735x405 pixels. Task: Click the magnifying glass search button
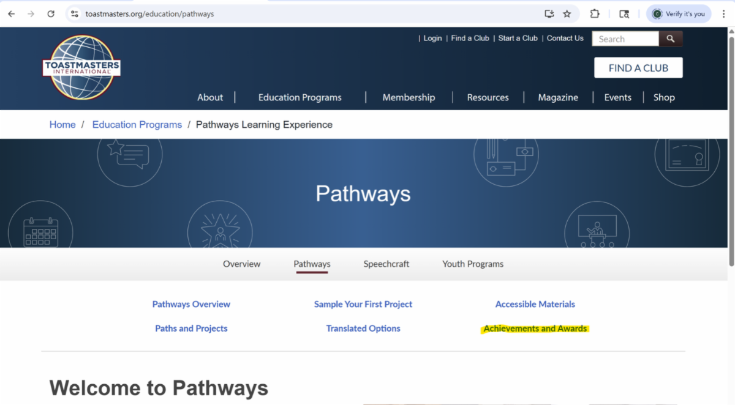(x=670, y=39)
